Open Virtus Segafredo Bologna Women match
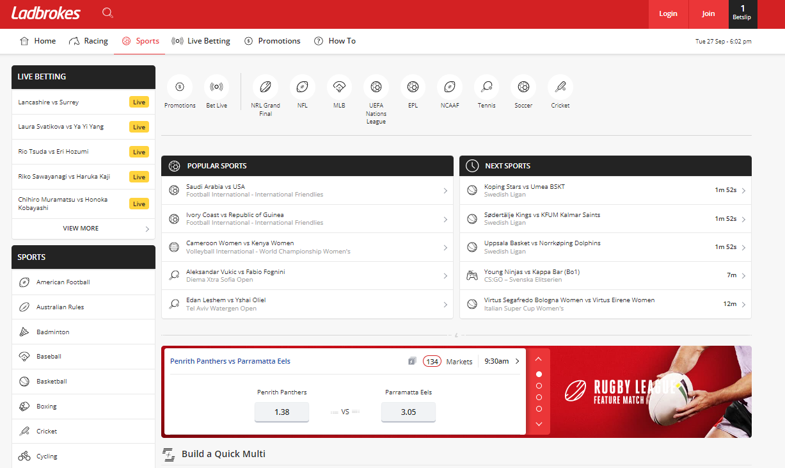Image resolution: width=785 pixels, height=468 pixels. pos(605,304)
